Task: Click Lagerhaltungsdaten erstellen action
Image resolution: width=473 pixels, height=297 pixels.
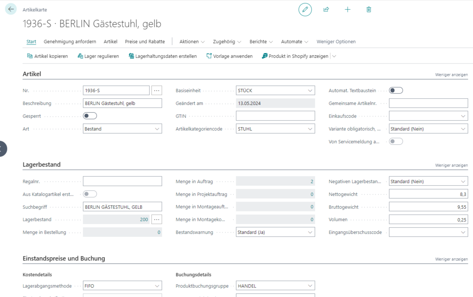Action: pos(163,56)
